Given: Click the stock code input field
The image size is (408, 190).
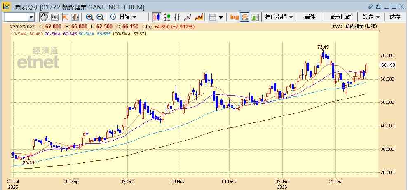Looking at the screenshot, I should click(16, 17).
